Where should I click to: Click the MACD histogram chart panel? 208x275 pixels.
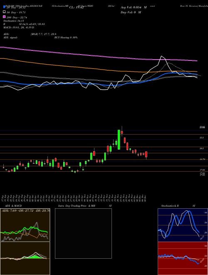25,258
